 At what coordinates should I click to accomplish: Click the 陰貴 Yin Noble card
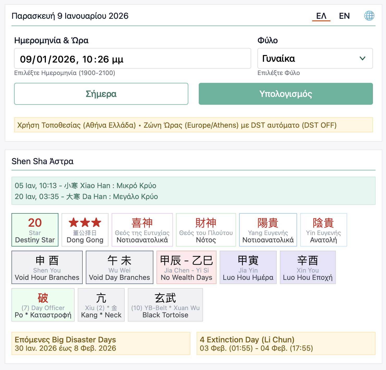(324, 230)
